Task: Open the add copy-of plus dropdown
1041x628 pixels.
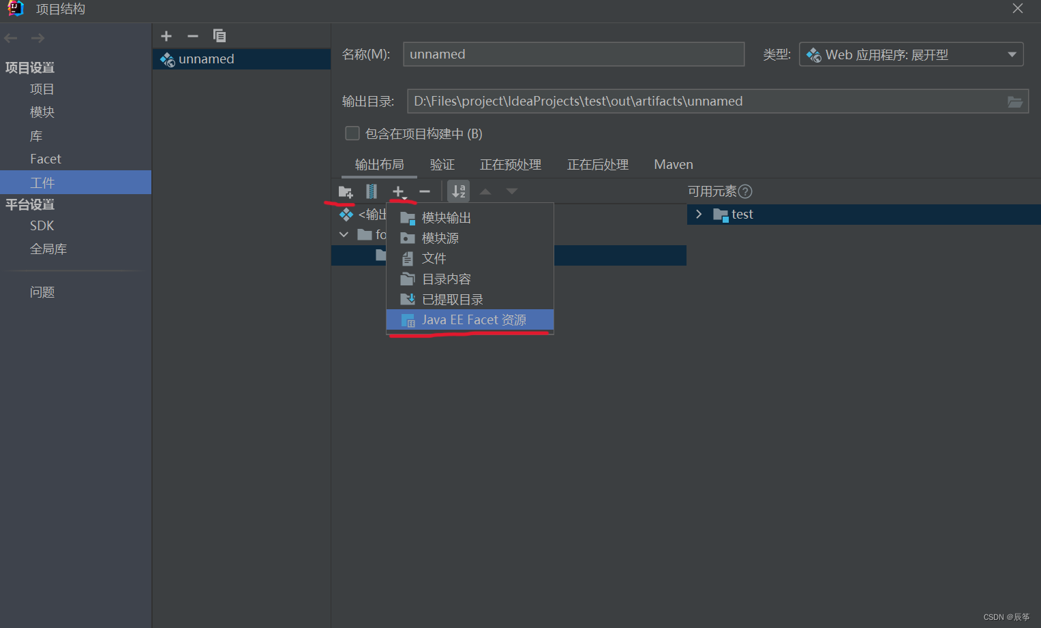Action: tap(399, 192)
